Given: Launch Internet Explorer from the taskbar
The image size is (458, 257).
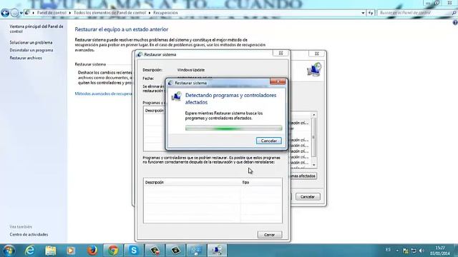Looking at the screenshot, I should point(30,251).
